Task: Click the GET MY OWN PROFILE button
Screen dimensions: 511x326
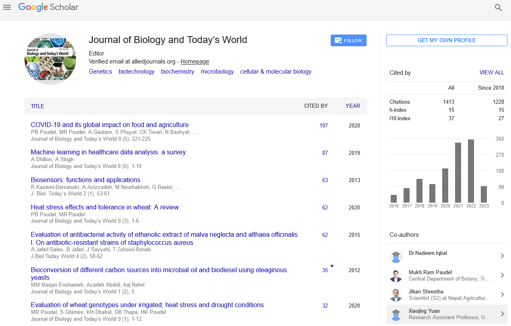Action: pyautogui.click(x=447, y=41)
